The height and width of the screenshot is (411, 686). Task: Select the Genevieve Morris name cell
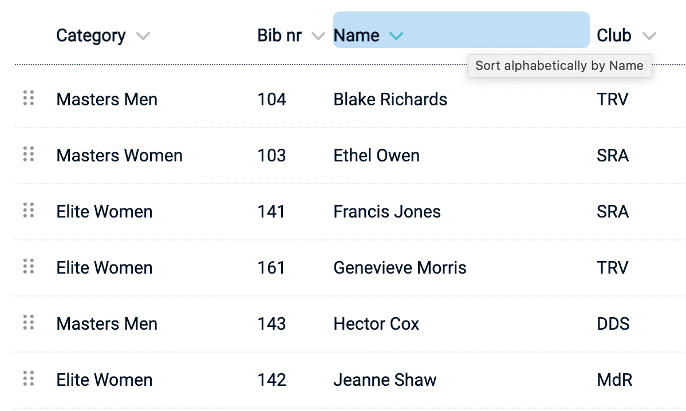point(400,268)
